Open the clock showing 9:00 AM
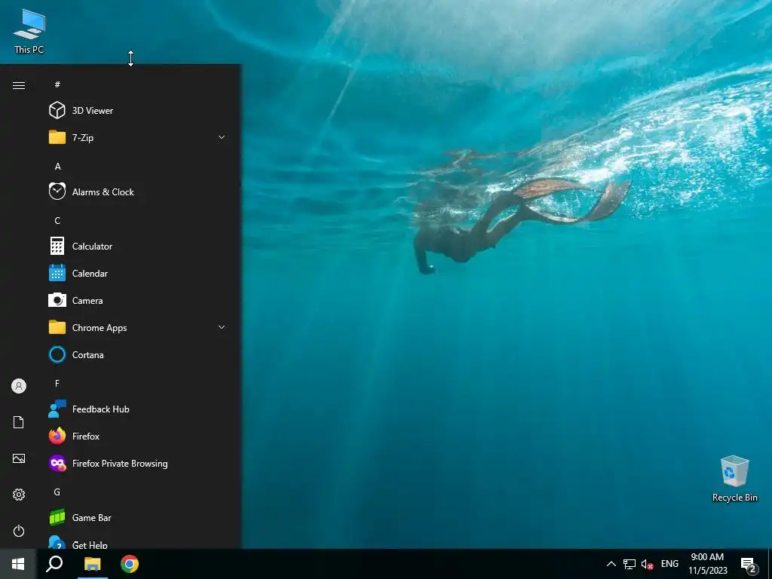The image size is (772, 579). [707, 564]
